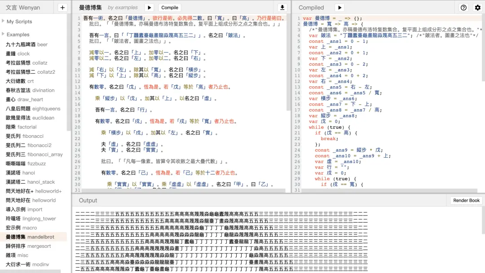485x273 pixels.
Task: Click source editor horizontal scrollbar
Action: coord(184,190)
